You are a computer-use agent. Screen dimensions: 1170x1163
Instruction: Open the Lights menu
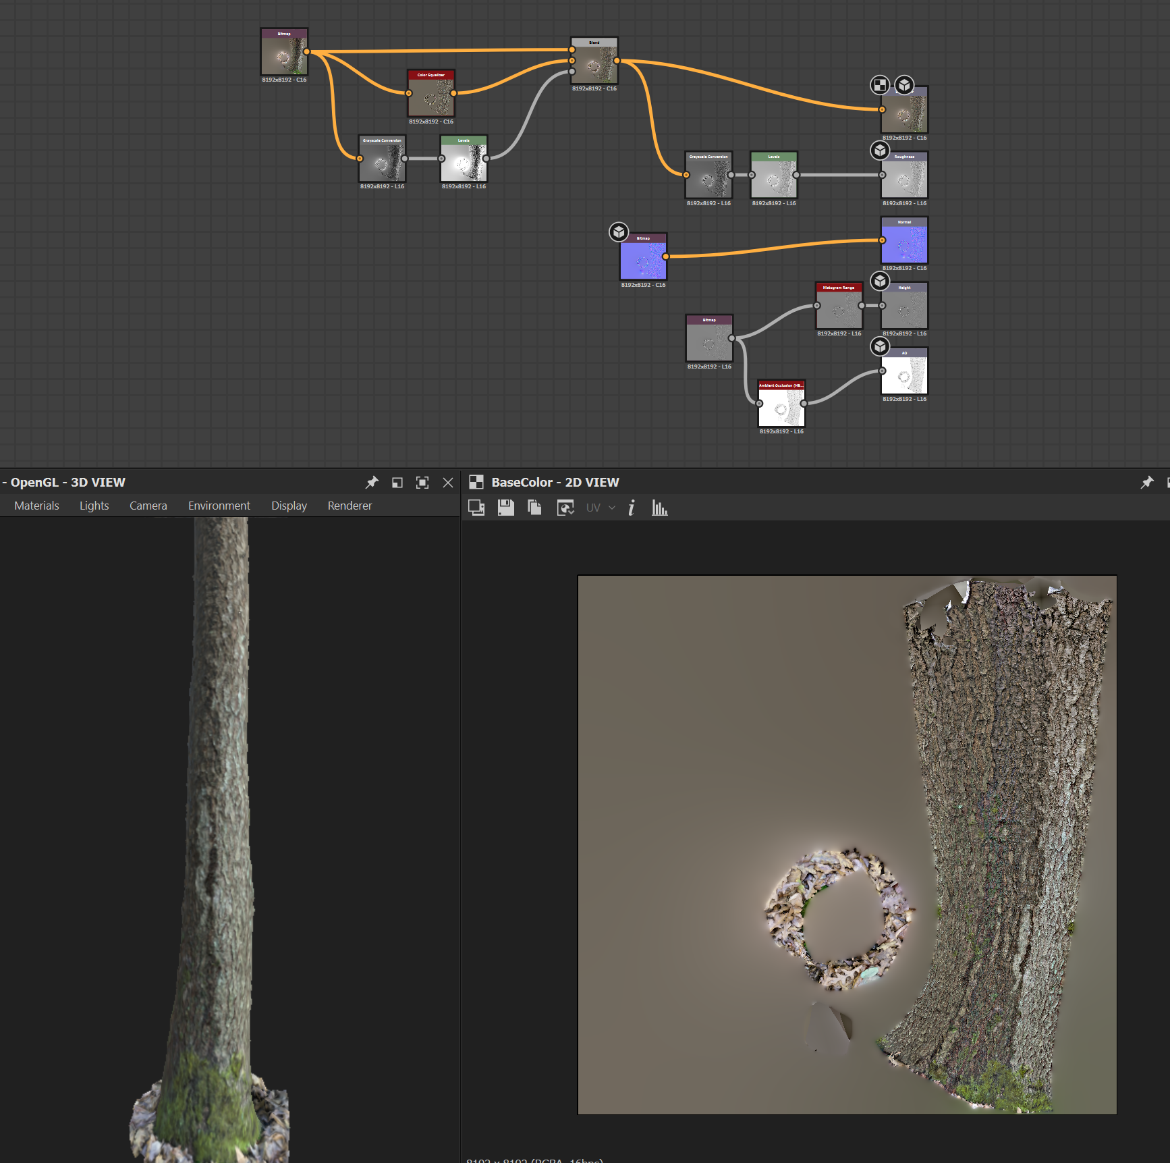point(94,506)
